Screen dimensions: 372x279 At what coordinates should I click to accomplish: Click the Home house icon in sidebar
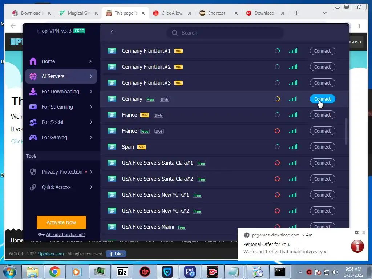tap(33, 61)
